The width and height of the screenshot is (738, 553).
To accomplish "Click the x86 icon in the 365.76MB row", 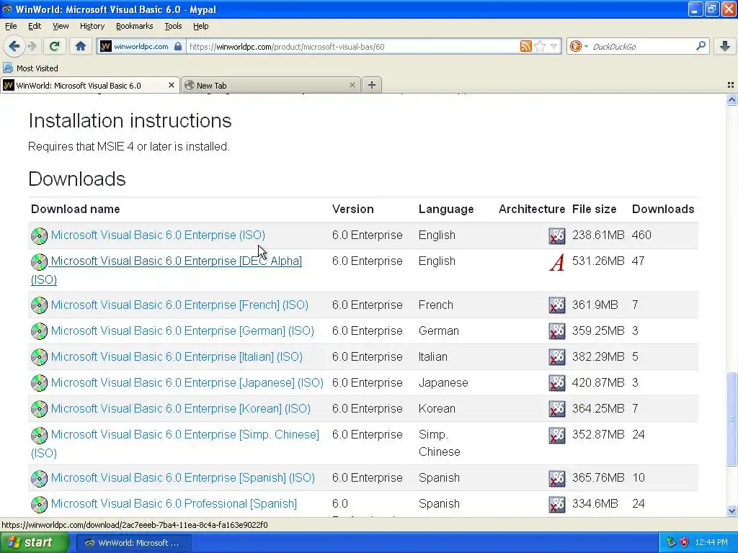I will (x=557, y=478).
